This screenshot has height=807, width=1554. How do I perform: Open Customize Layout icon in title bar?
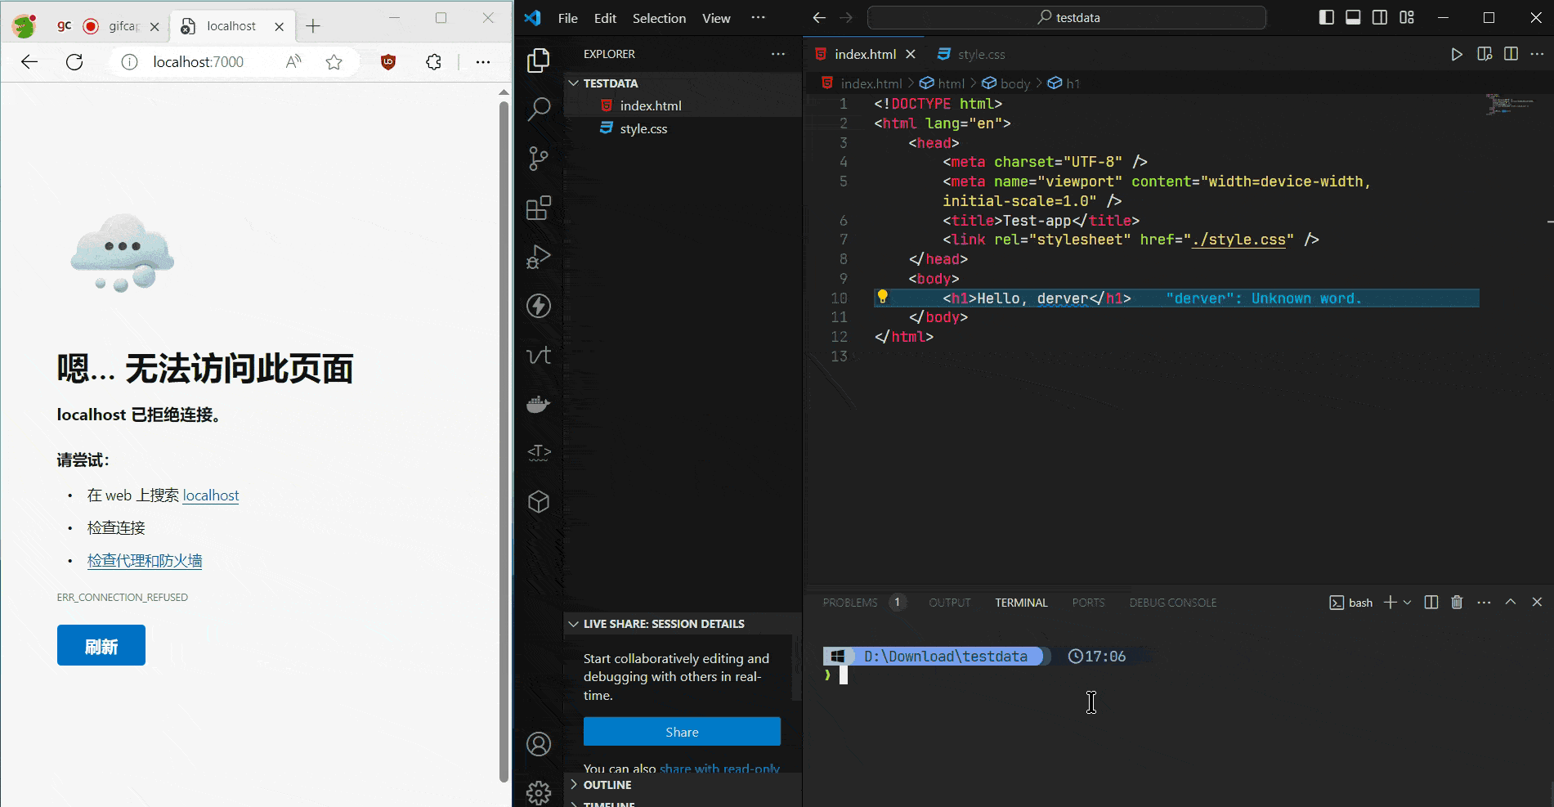click(x=1407, y=17)
